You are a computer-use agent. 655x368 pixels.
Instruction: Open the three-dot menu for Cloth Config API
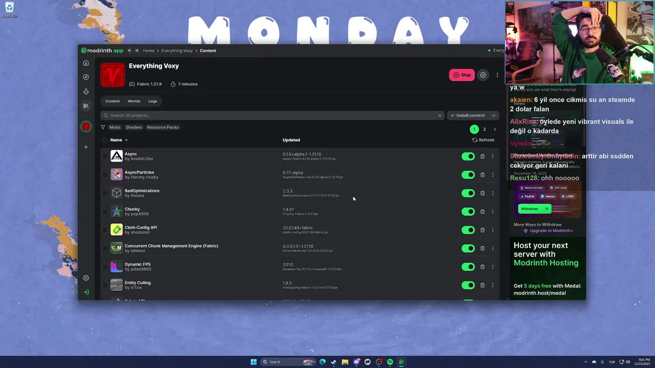tap(493, 230)
